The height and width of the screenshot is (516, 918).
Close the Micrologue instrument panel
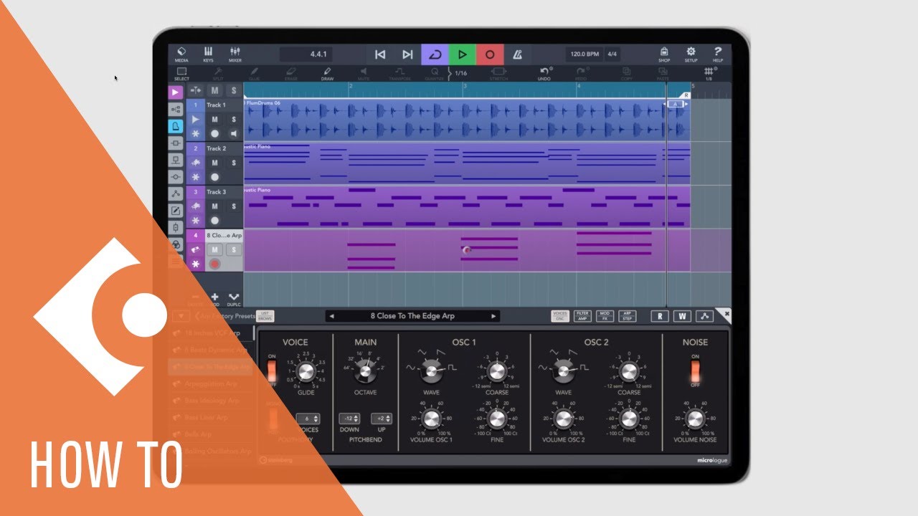pos(726,314)
